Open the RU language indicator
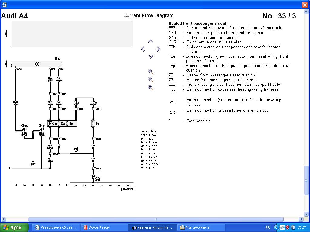The image size is (310, 232). [268, 227]
